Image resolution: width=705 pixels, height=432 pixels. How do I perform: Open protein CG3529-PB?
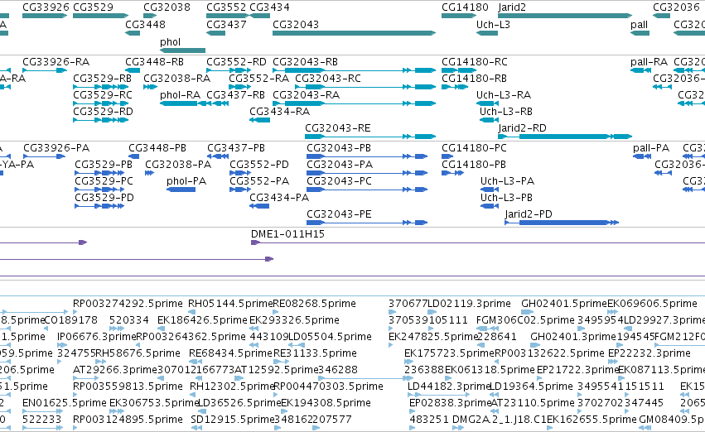click(x=104, y=165)
